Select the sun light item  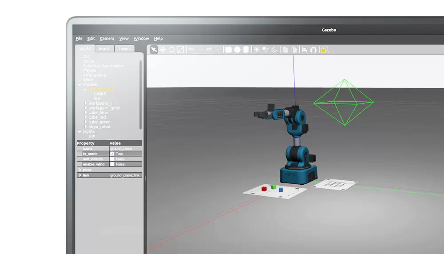click(92, 136)
